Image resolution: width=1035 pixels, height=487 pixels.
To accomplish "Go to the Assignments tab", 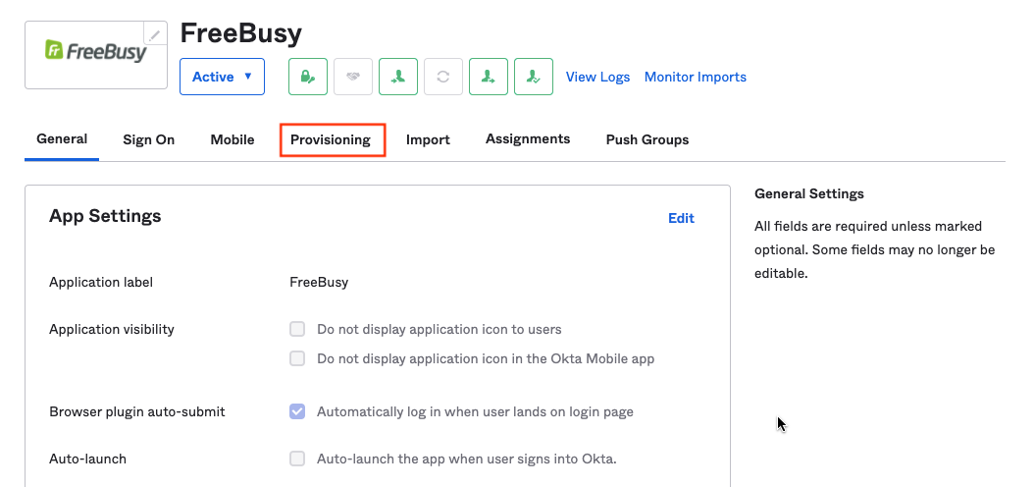I will coord(528,138).
